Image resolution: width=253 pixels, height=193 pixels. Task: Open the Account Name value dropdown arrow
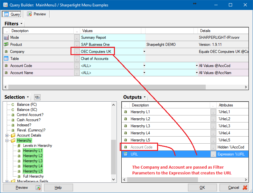144,73
